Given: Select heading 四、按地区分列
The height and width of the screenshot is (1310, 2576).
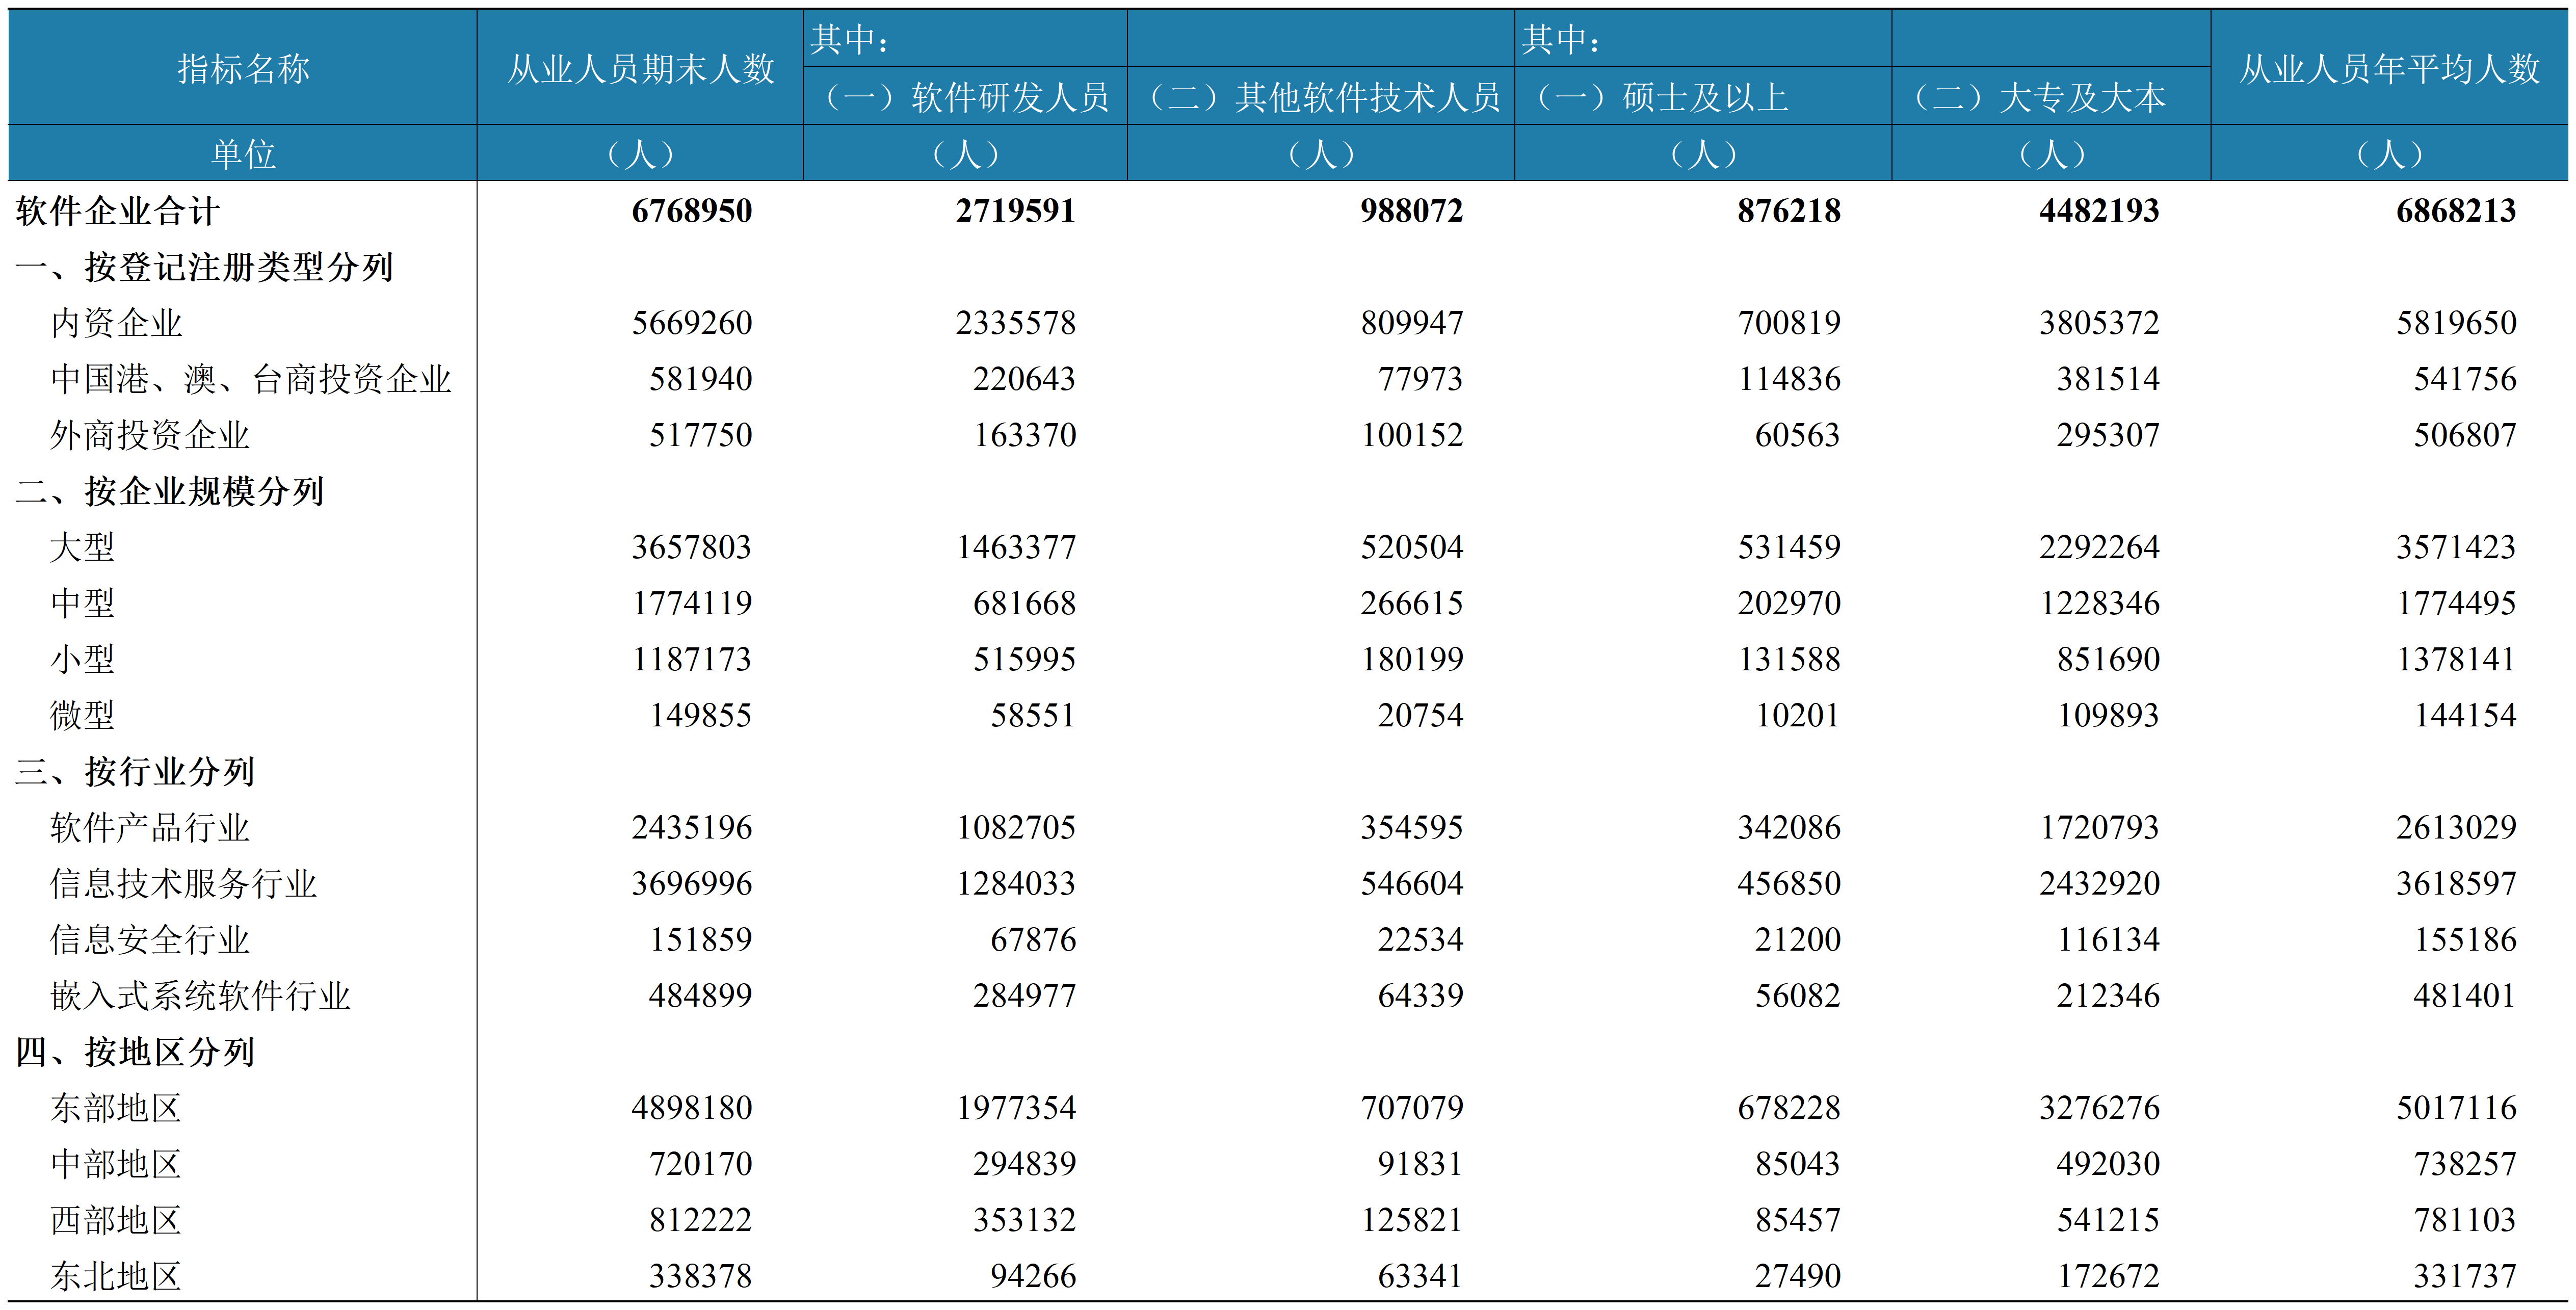Looking at the screenshot, I should [x=135, y=1051].
